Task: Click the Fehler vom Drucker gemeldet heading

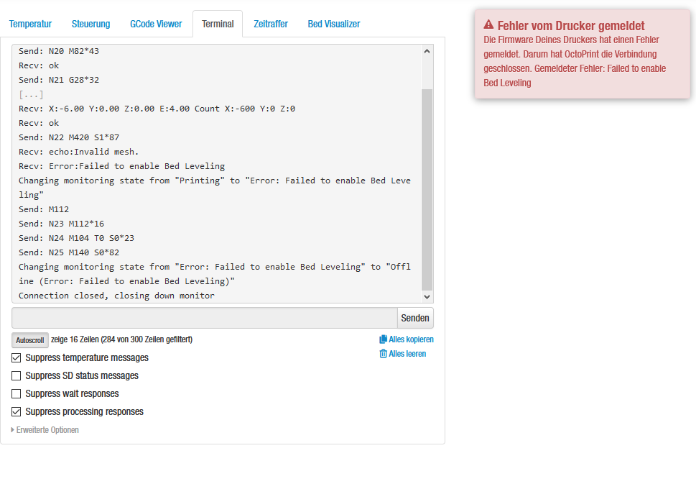Action: 571,26
